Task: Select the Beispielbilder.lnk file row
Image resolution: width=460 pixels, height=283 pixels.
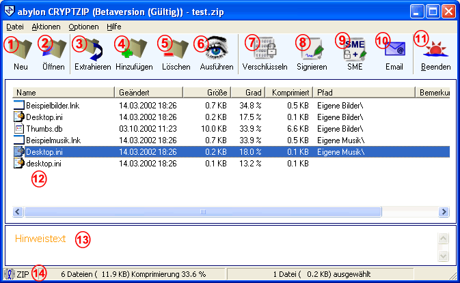Action: click(231, 105)
